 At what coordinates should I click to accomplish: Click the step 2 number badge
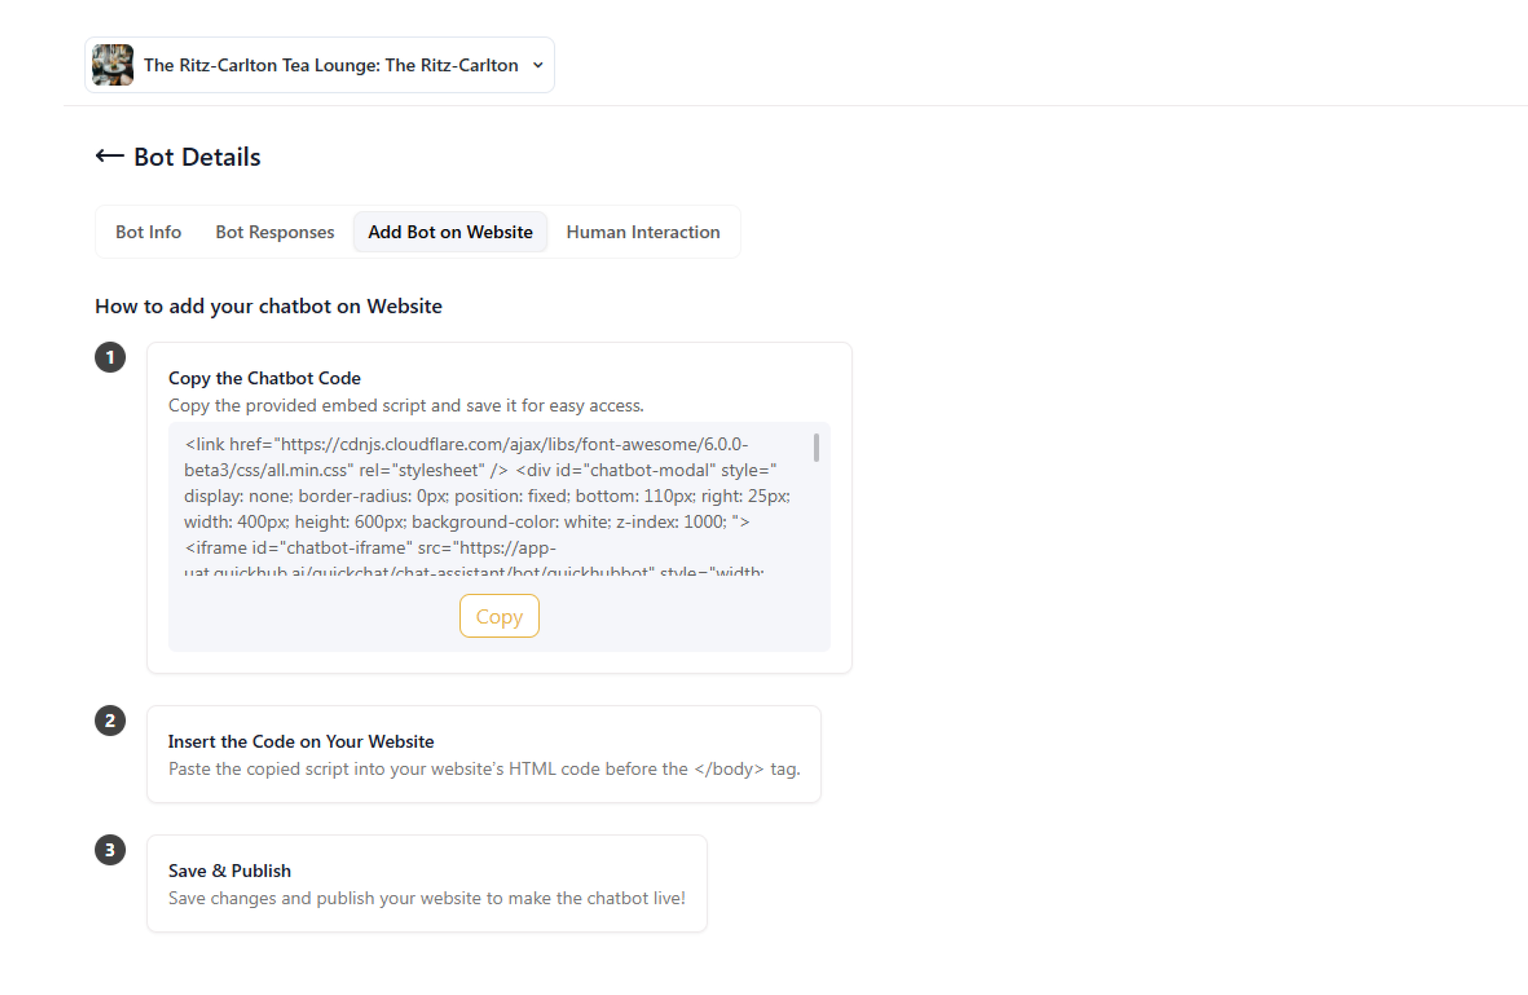pos(110,721)
